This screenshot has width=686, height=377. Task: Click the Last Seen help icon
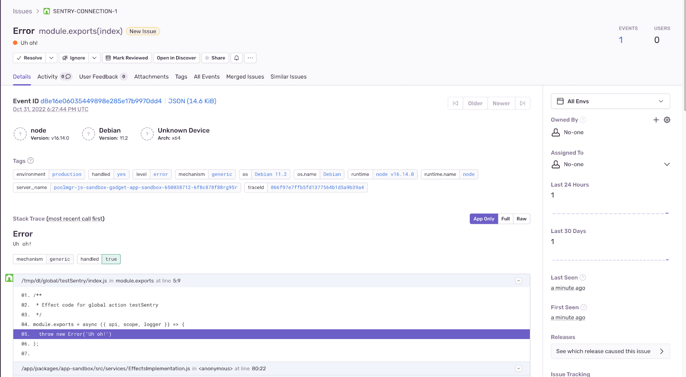(583, 278)
